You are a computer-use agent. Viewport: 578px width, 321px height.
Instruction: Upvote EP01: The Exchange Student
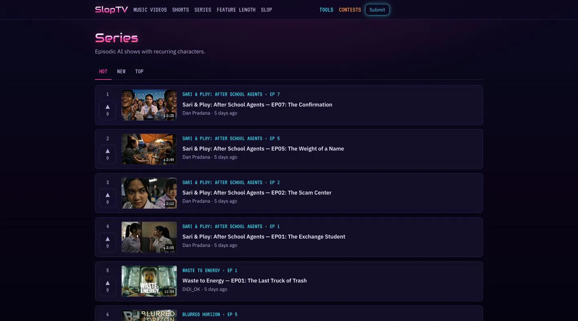(x=108, y=242)
